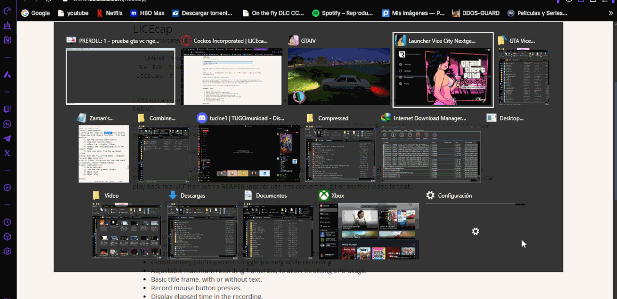Switch to Cockos Incorporated LICEcap browser window
Image resolution: width=617 pixels, height=299 pixels.
[x=231, y=70]
